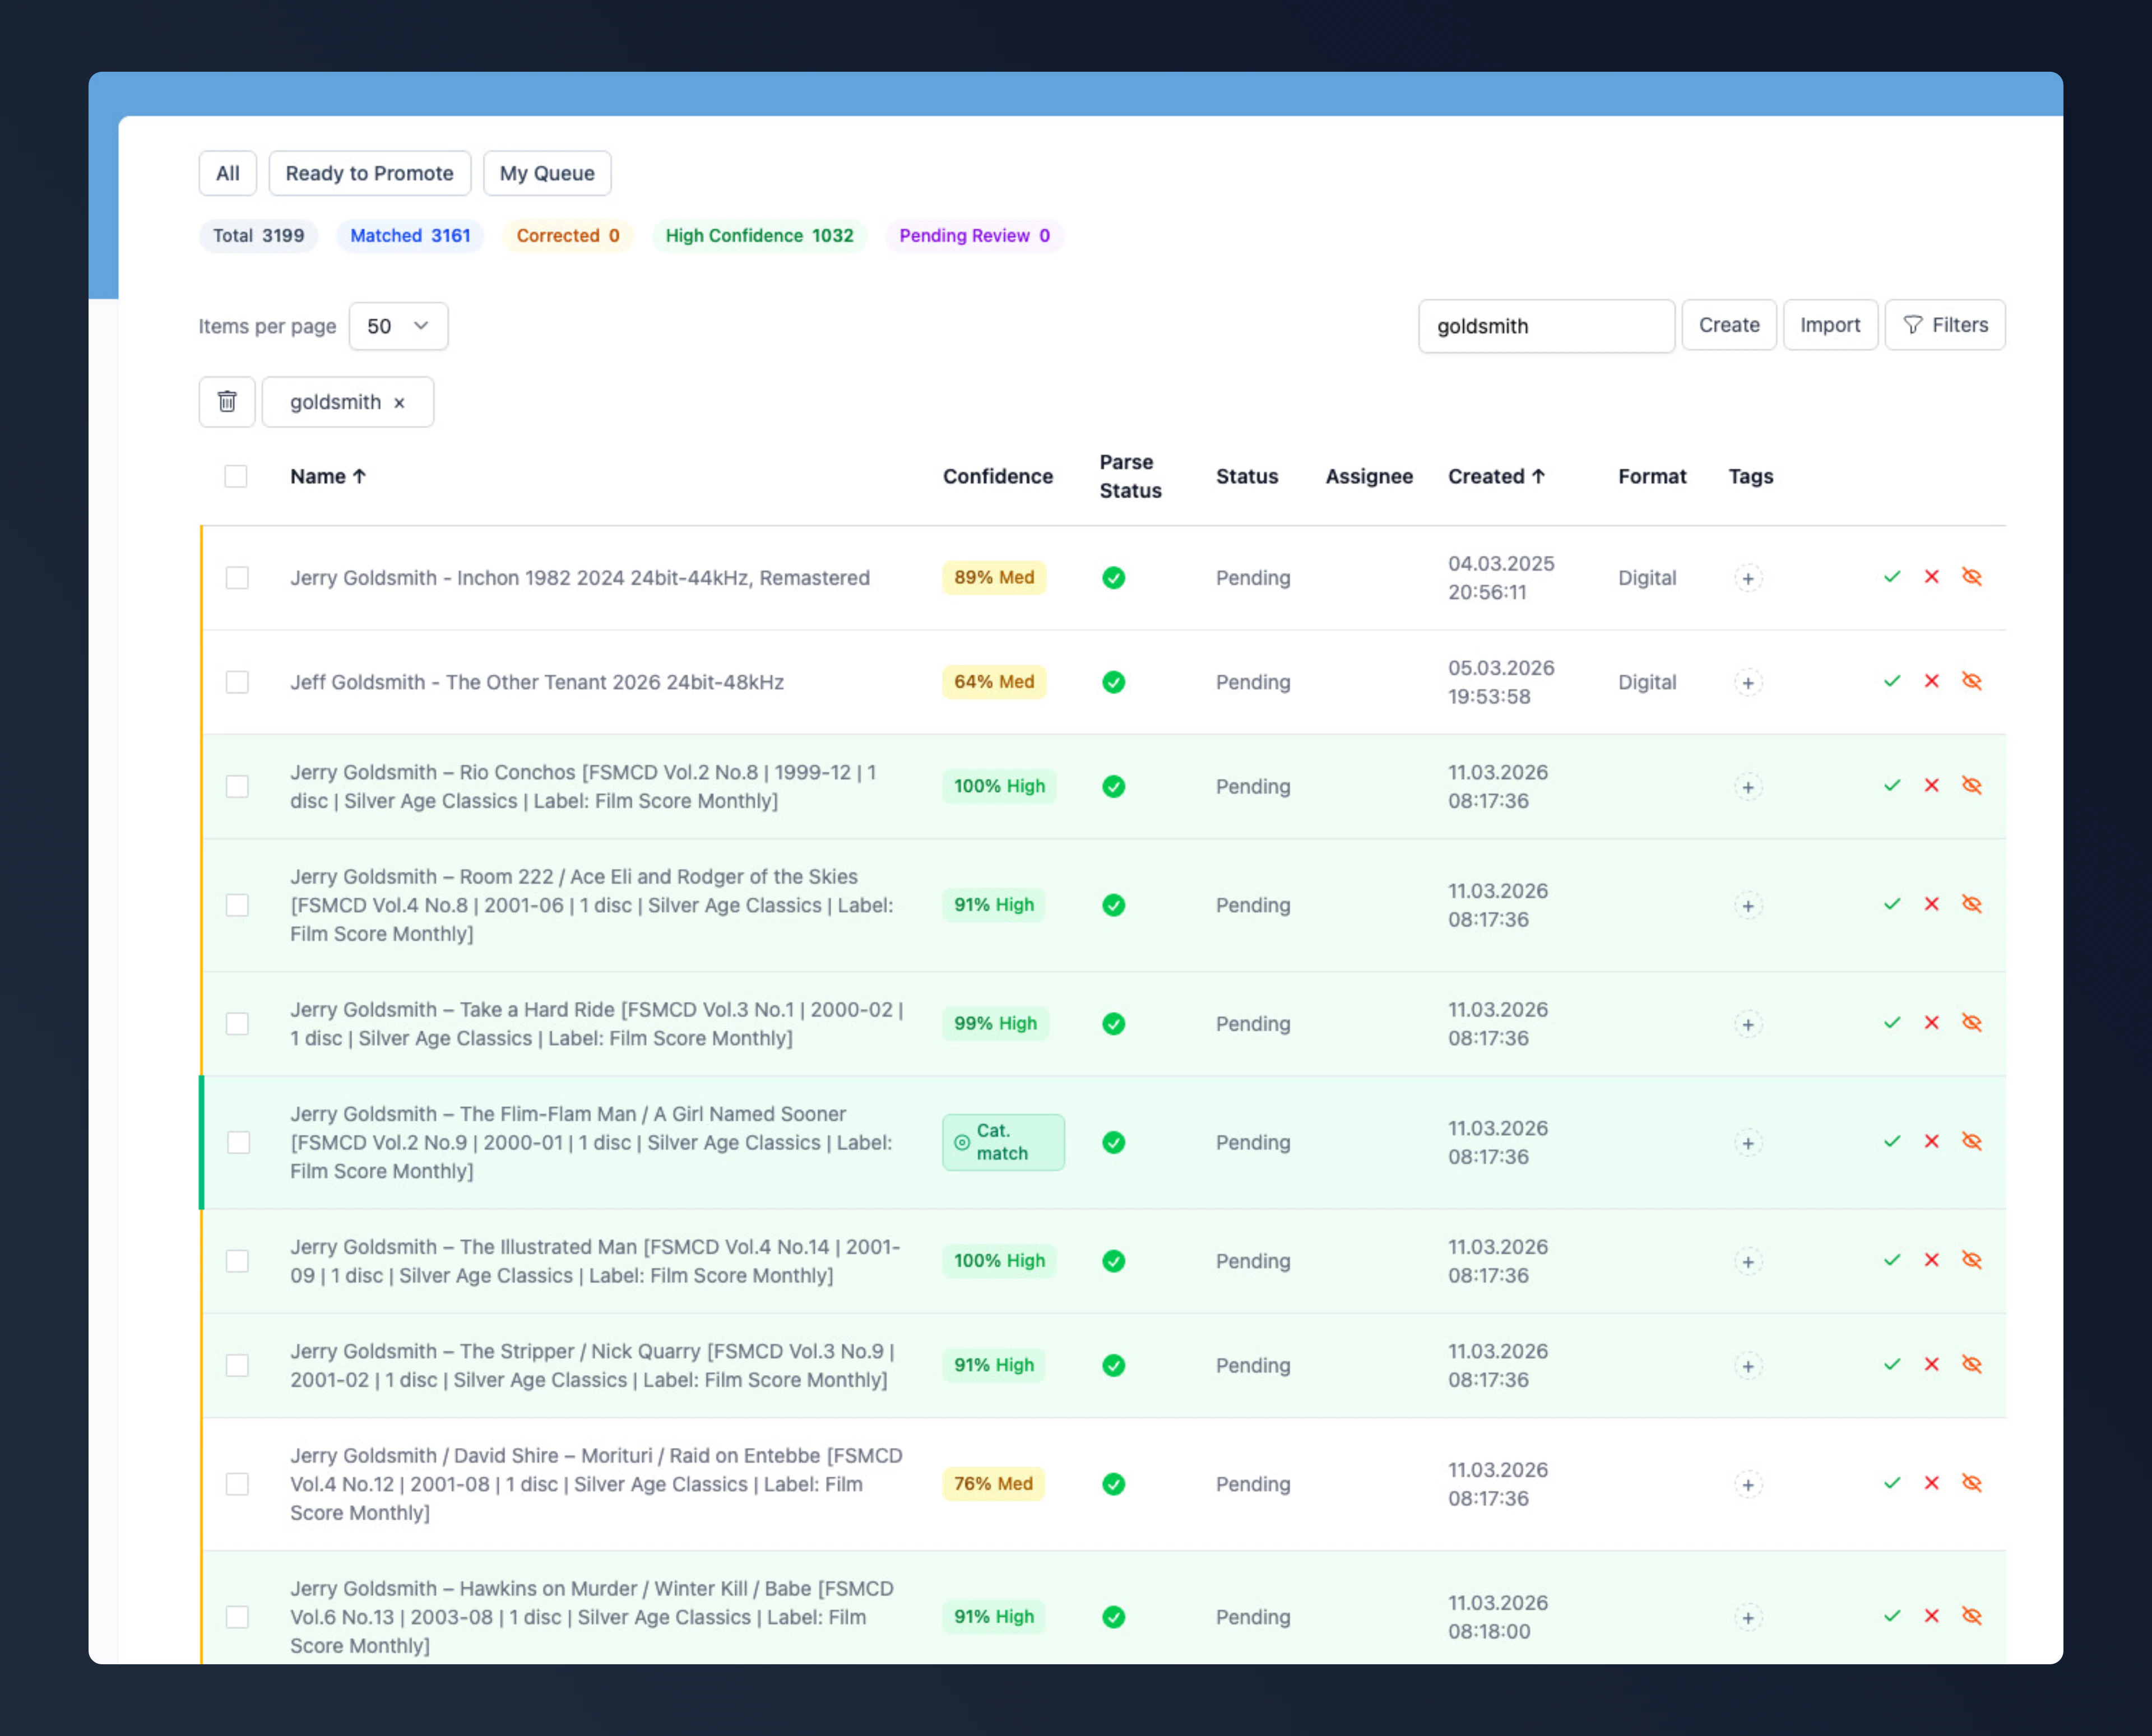The height and width of the screenshot is (1736, 2152).
Task: Switch to the Ready to Promote tab
Action: [x=369, y=173]
